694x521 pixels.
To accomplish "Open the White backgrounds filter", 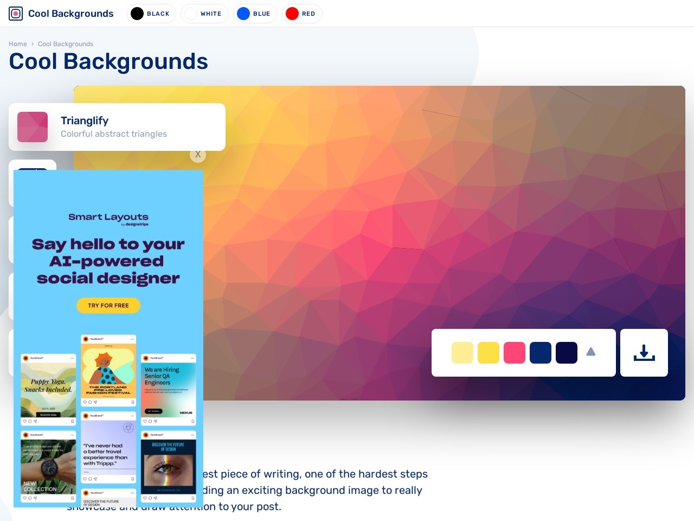I will pyautogui.click(x=205, y=14).
